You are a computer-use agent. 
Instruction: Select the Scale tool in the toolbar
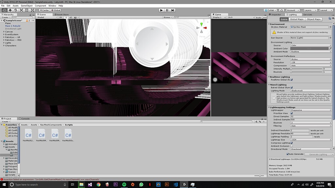21,10
